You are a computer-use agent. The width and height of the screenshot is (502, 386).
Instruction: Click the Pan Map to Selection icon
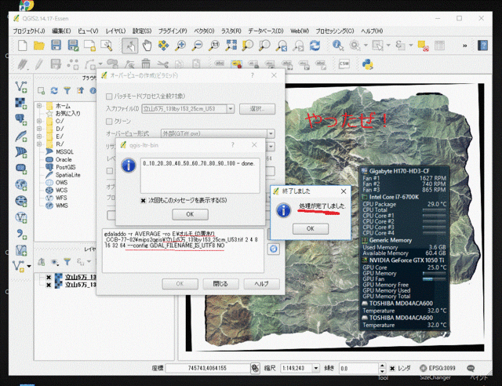tap(164, 46)
